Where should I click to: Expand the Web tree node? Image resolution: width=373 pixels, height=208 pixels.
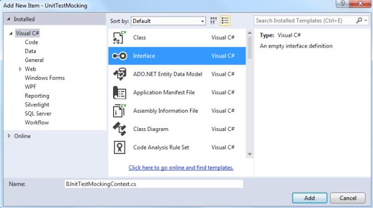pyautogui.click(x=20, y=69)
